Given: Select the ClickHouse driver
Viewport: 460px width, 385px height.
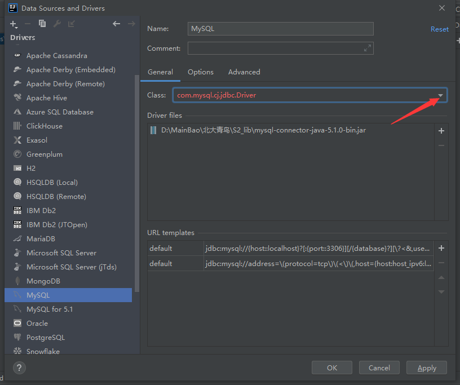Looking at the screenshot, I should pyautogui.click(x=68, y=126).
